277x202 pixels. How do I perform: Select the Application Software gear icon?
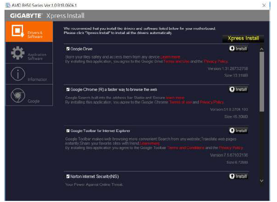17,53
